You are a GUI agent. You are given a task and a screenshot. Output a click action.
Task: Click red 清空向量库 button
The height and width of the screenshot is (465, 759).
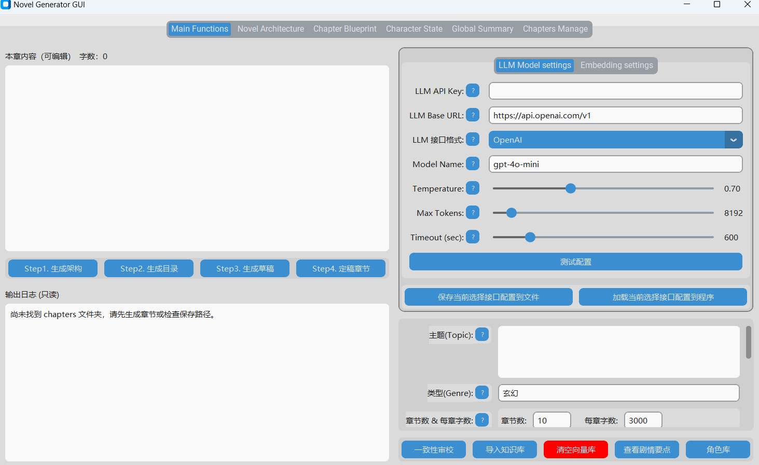pos(576,449)
